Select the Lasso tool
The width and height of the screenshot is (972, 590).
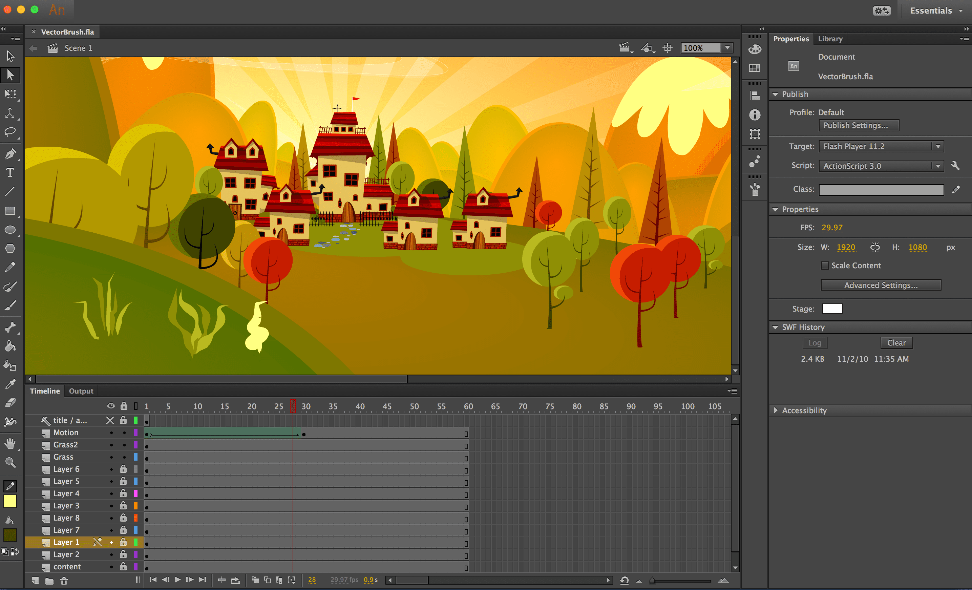[x=10, y=132]
